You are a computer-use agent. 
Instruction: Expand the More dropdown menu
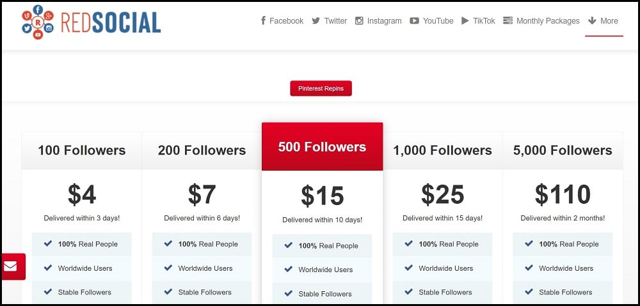point(604,21)
